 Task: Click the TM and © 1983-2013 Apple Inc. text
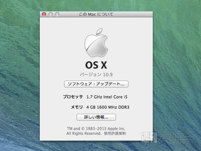click(x=96, y=128)
